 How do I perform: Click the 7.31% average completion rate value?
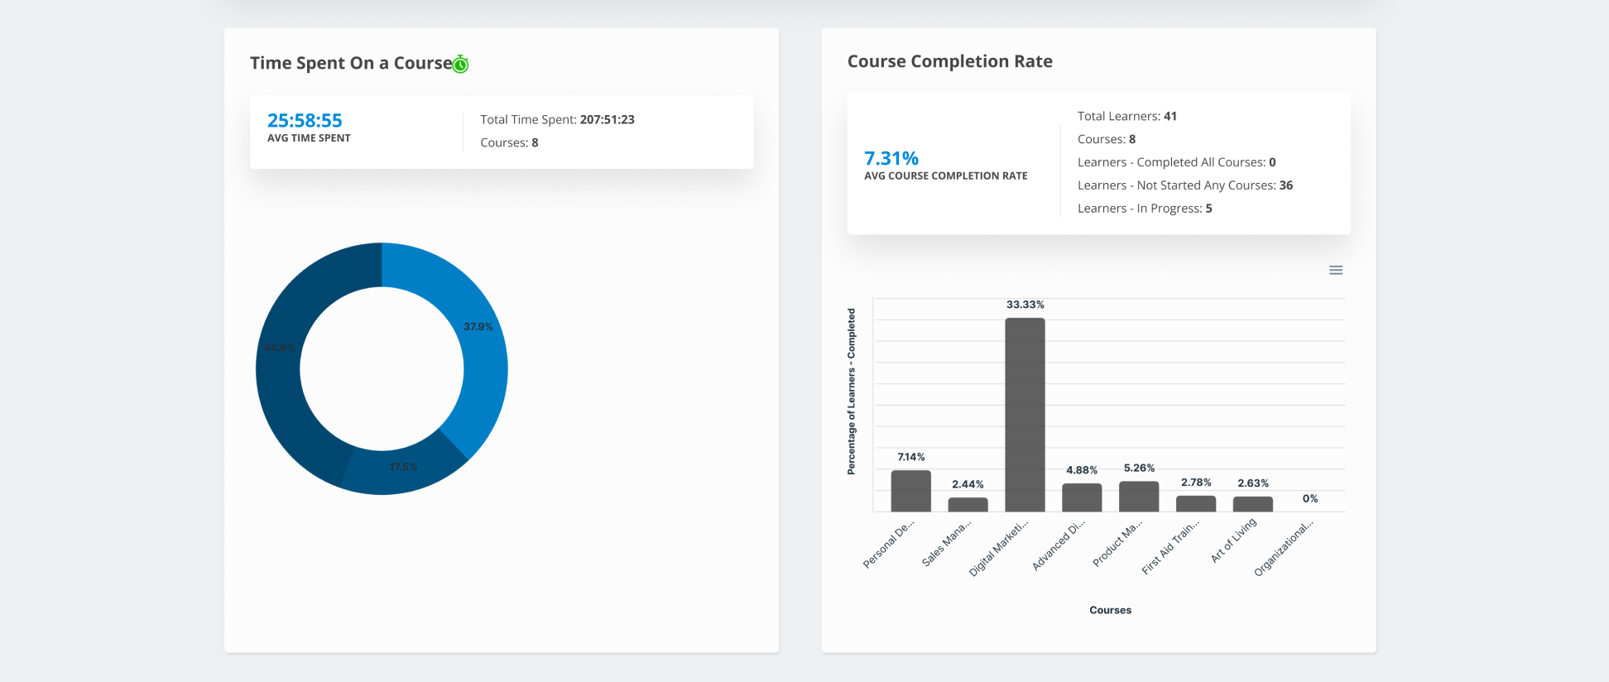[891, 158]
